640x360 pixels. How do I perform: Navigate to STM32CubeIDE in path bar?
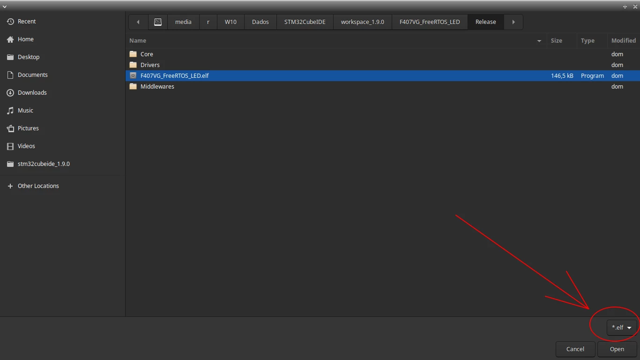(305, 22)
